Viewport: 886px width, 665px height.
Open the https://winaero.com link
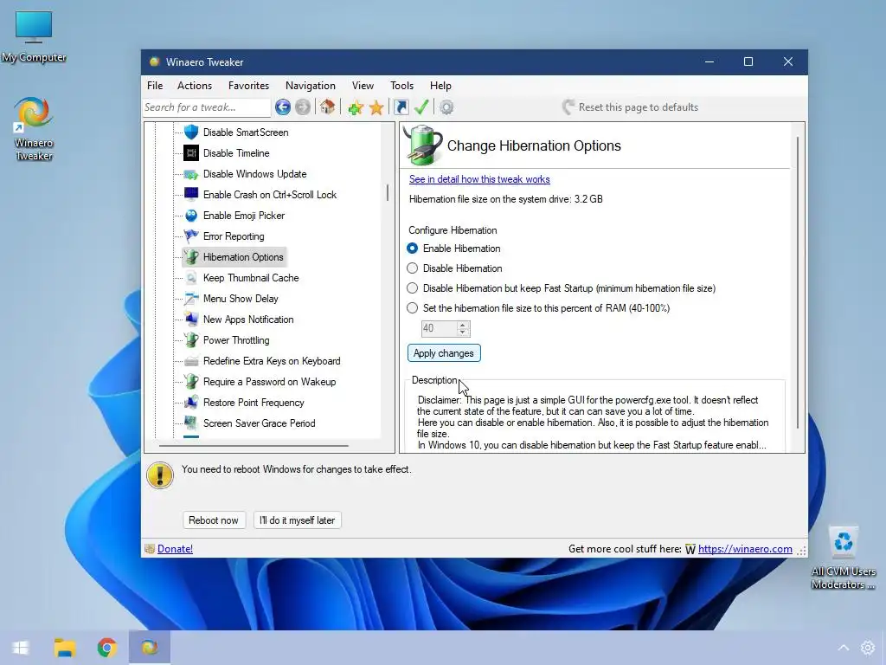coord(745,549)
